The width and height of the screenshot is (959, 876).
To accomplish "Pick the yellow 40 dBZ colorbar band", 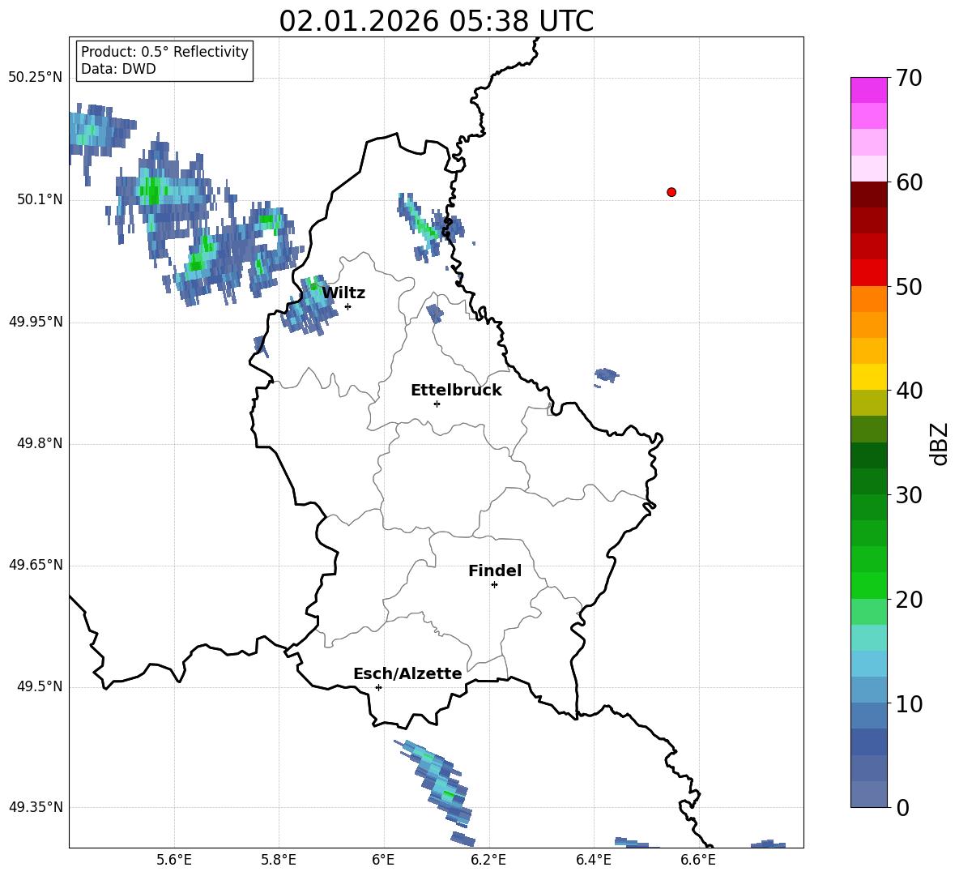I will click(x=868, y=377).
